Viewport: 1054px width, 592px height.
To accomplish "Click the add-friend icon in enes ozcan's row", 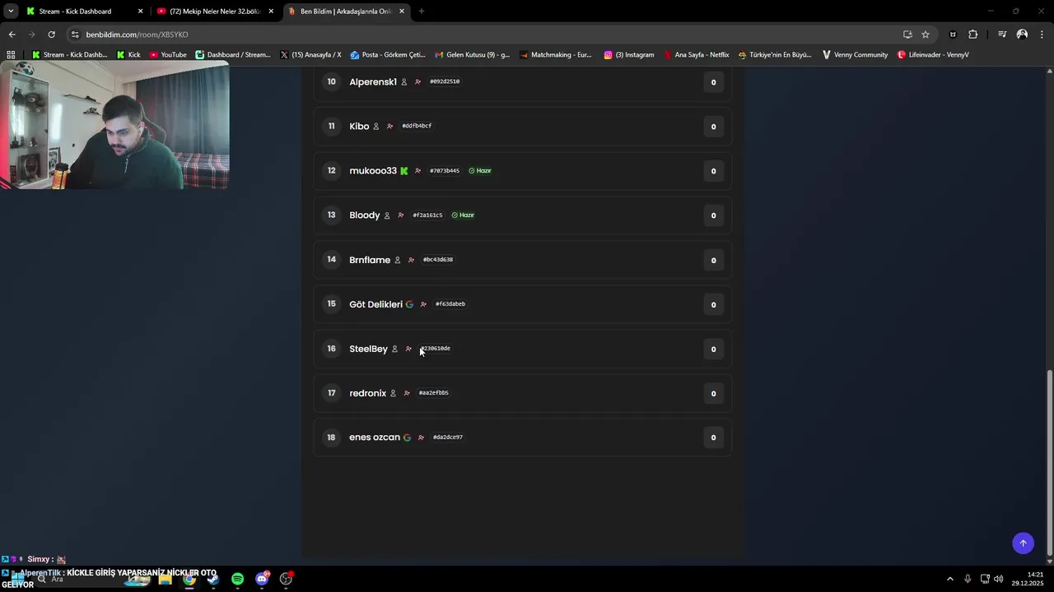I will pyautogui.click(x=421, y=437).
